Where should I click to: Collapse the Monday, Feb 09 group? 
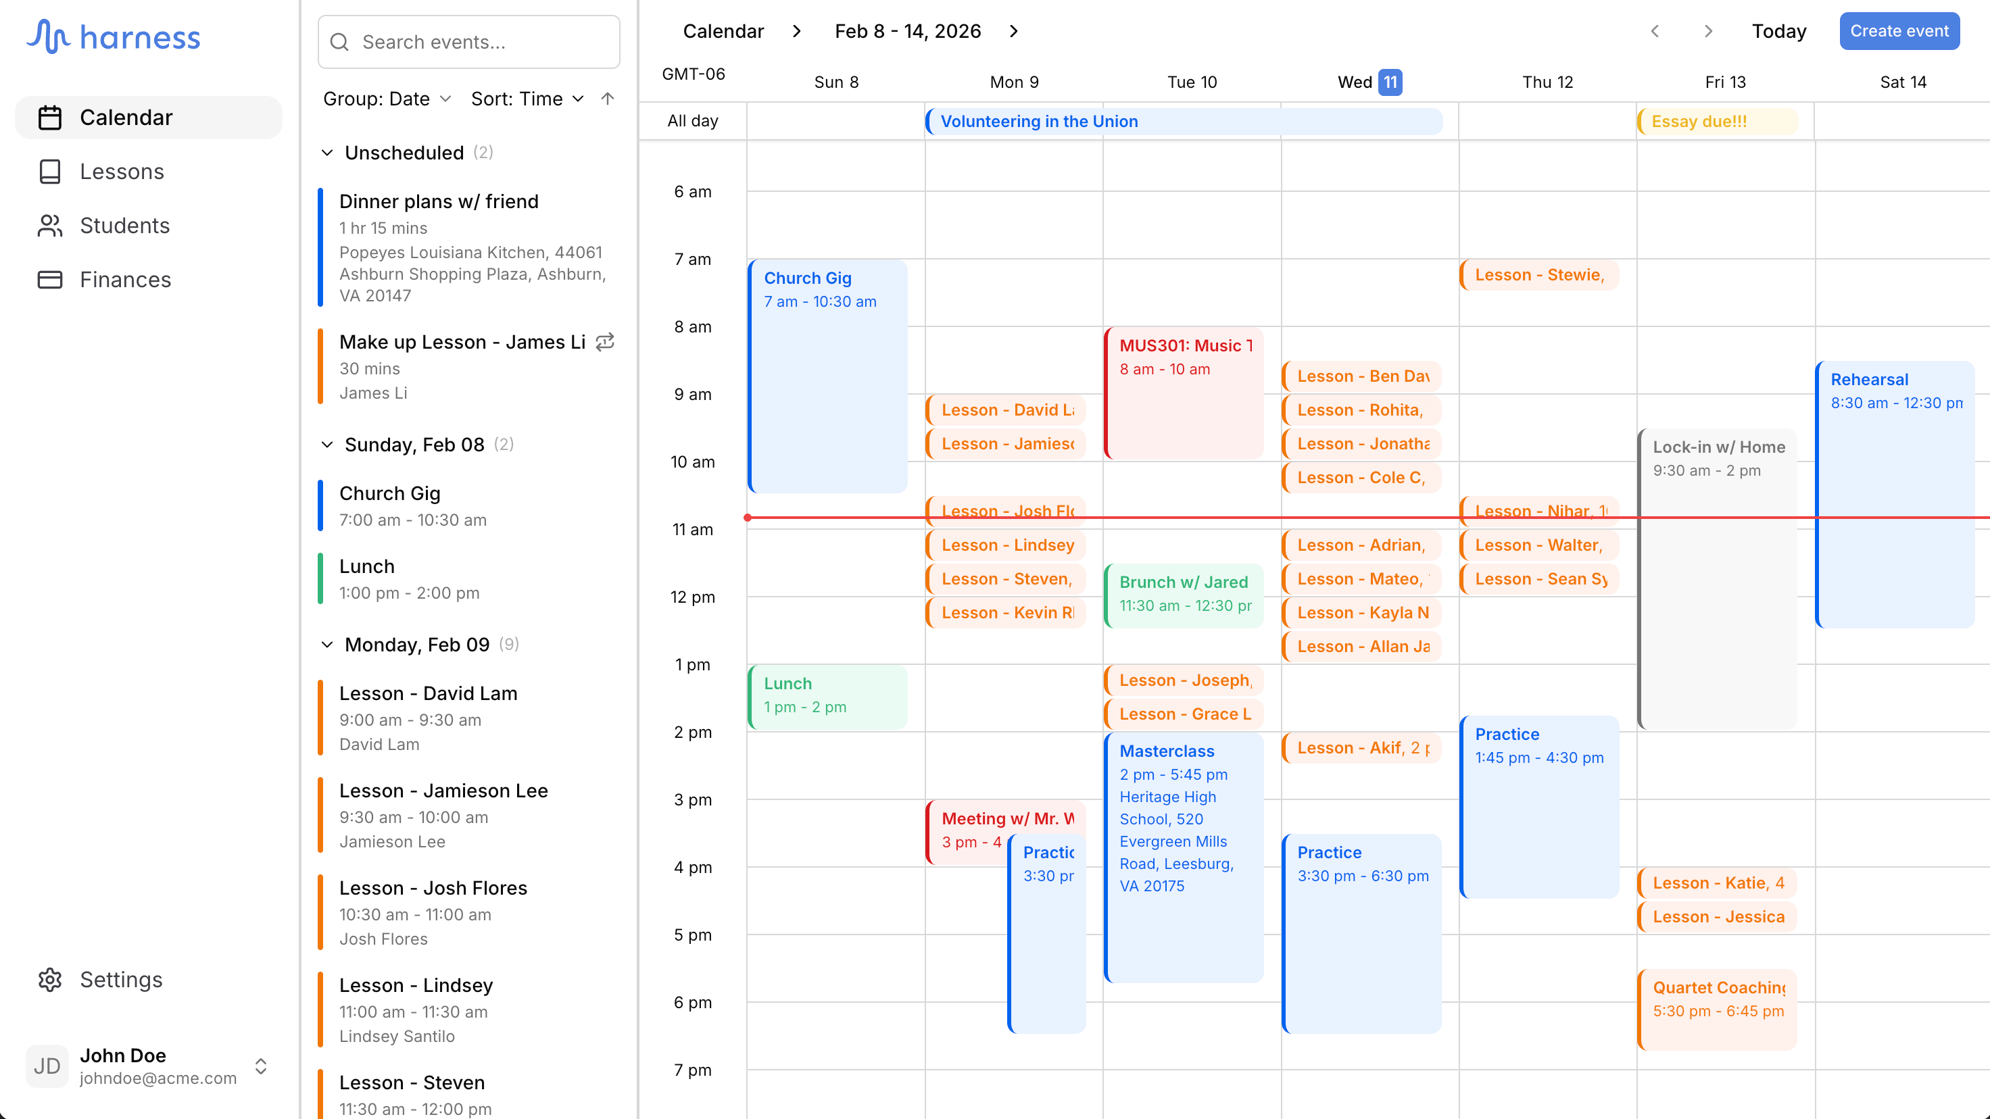328,645
